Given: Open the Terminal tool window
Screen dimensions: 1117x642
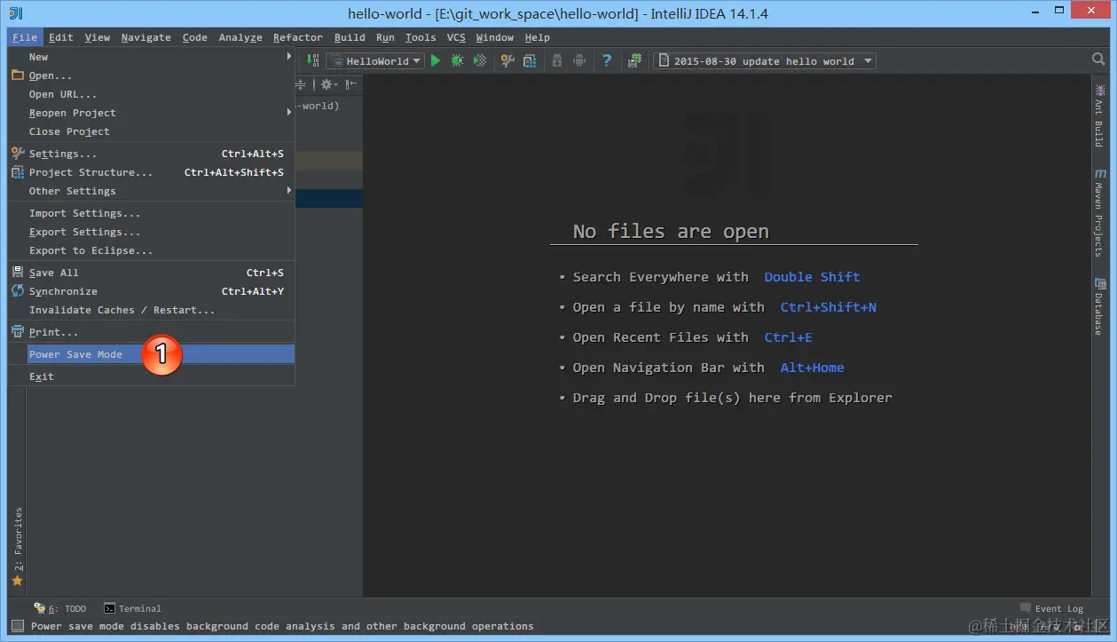Looking at the screenshot, I should click(x=131, y=608).
